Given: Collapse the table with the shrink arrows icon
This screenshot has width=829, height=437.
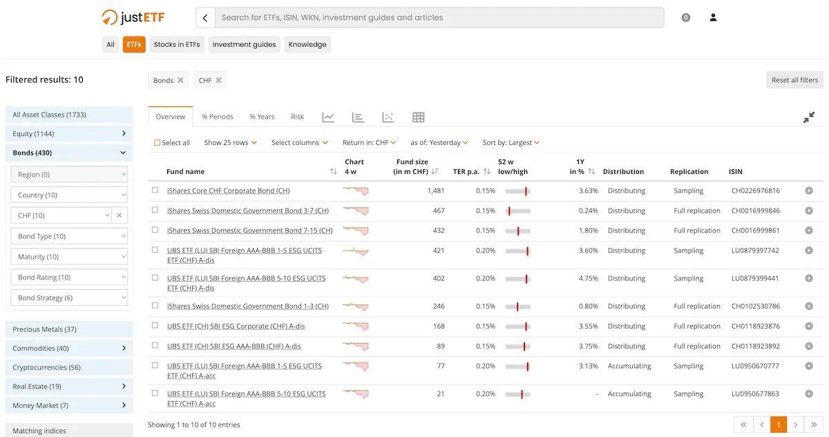Looking at the screenshot, I should click(809, 117).
